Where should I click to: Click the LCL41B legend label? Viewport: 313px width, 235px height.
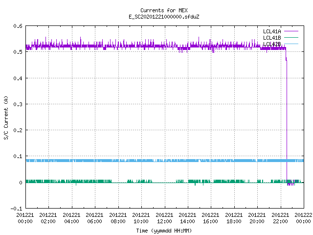[x=272, y=38]
